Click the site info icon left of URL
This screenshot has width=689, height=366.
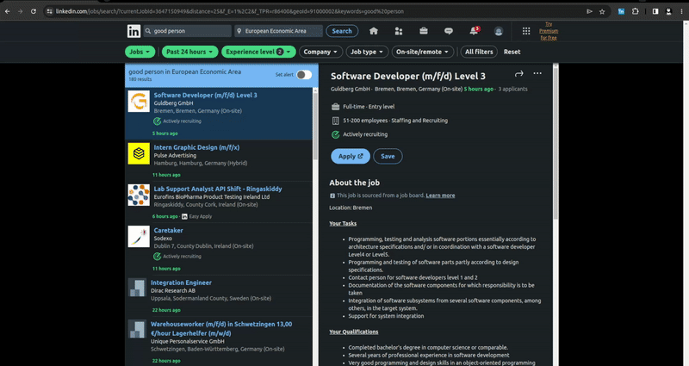tap(49, 11)
